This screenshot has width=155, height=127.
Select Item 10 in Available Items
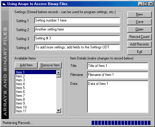click(x=36, y=107)
